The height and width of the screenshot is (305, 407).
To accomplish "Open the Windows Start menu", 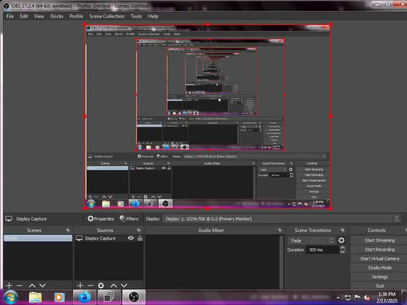I will click(11, 297).
